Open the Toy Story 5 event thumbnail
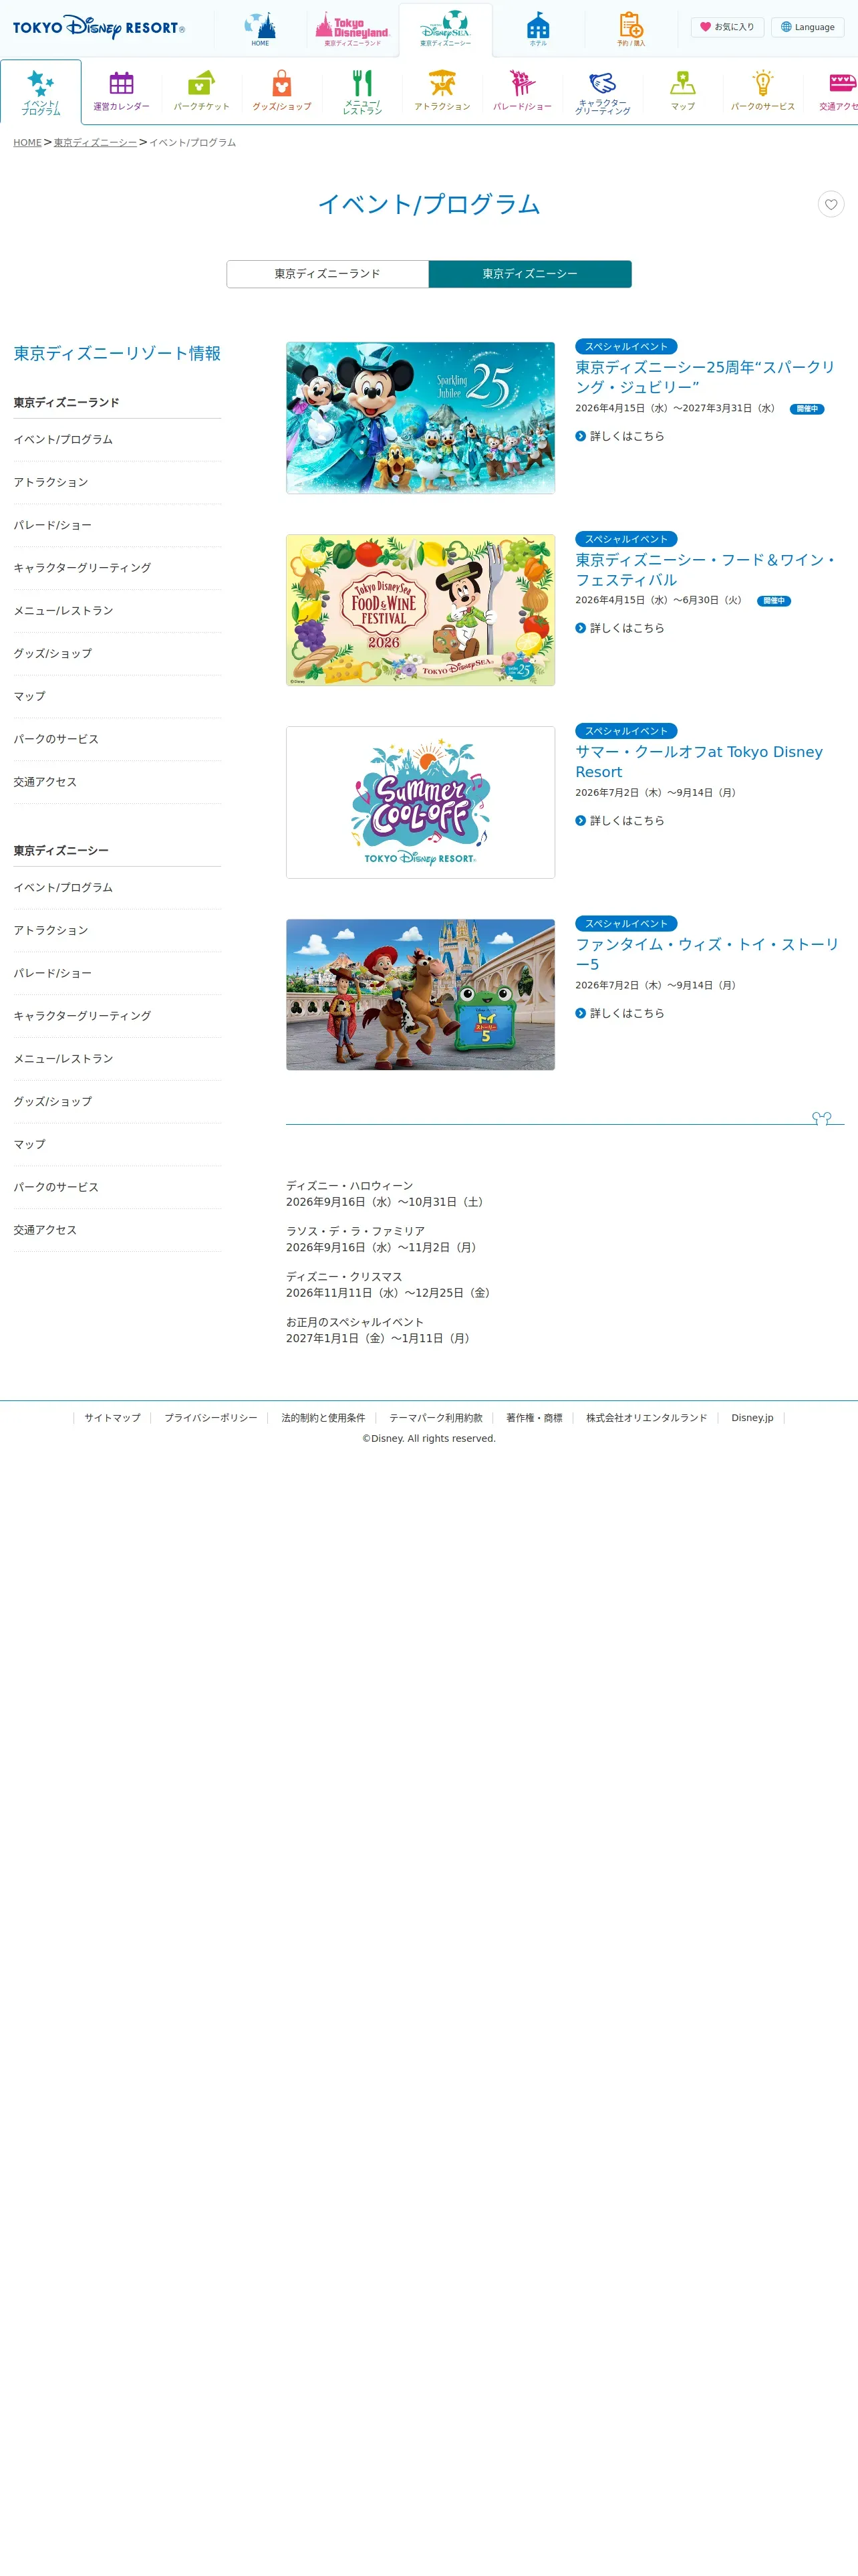Image resolution: width=858 pixels, height=2576 pixels. pyautogui.click(x=420, y=995)
